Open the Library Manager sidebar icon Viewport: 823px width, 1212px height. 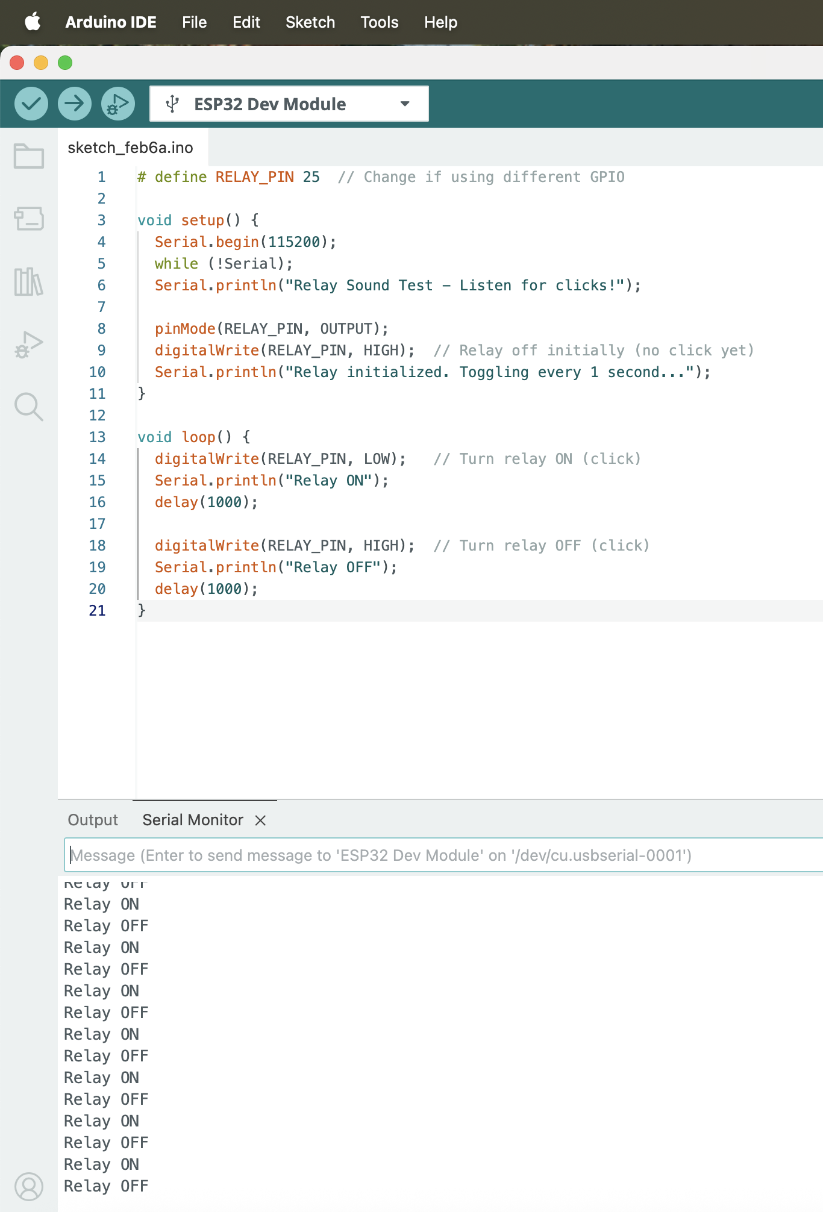pyautogui.click(x=29, y=281)
